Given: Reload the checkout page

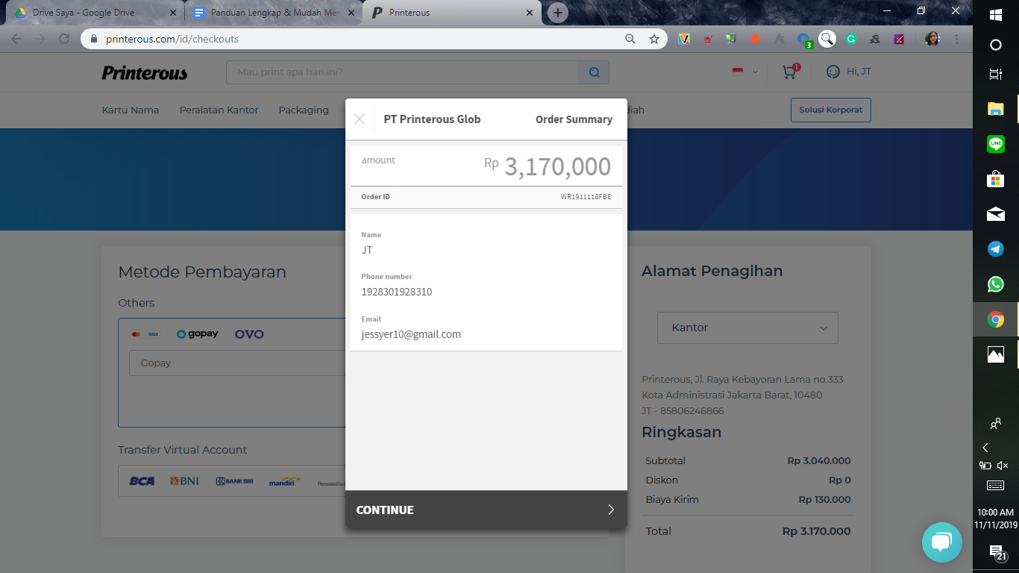Looking at the screenshot, I should point(64,39).
